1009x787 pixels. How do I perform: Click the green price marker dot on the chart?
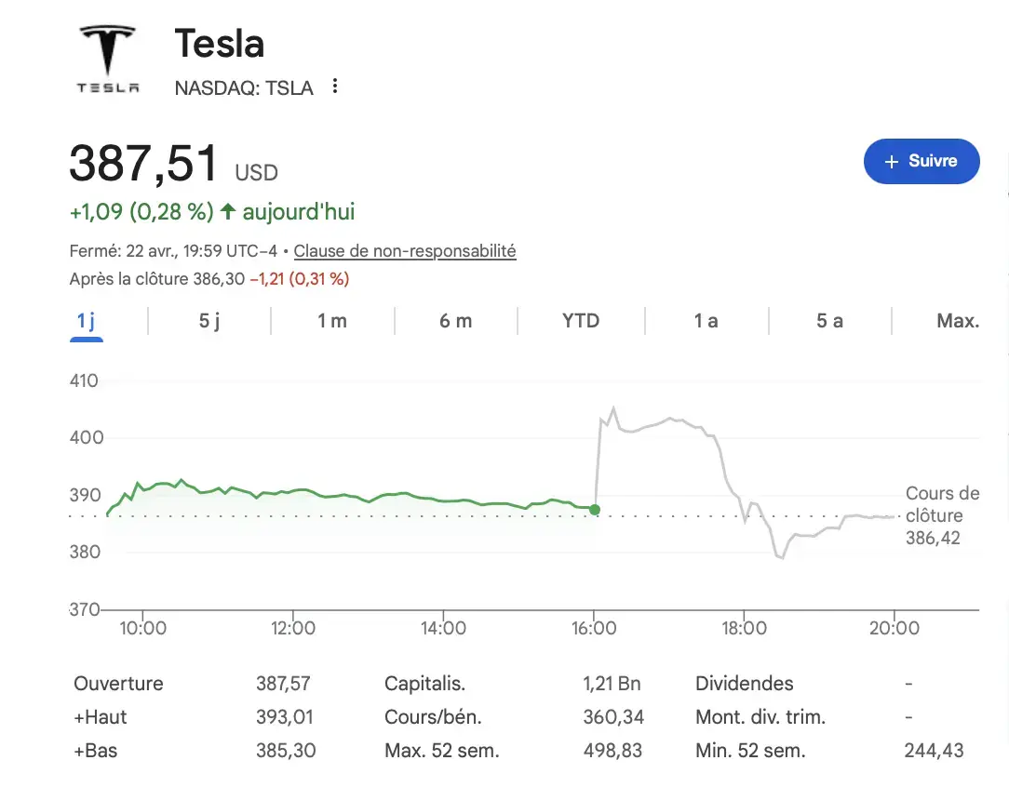coord(595,510)
